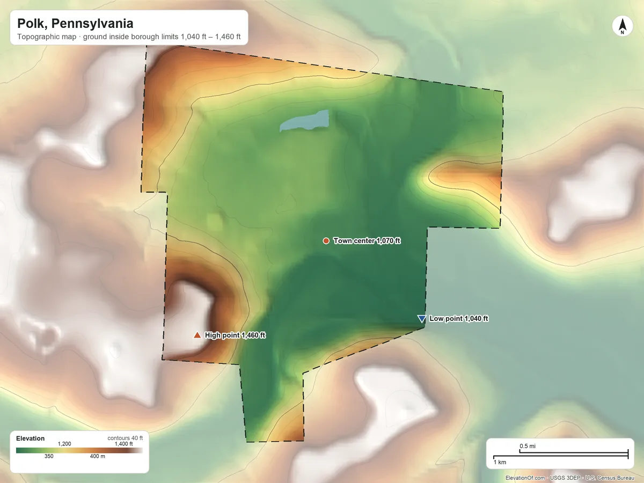Image resolution: width=644 pixels, height=483 pixels.
Task: Click the north arrow compass icon
Action: tap(622, 26)
